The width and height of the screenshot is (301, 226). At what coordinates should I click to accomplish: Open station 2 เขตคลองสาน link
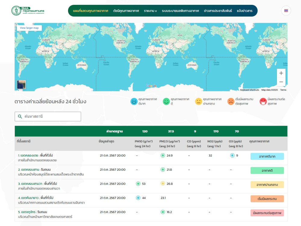click(x=29, y=169)
